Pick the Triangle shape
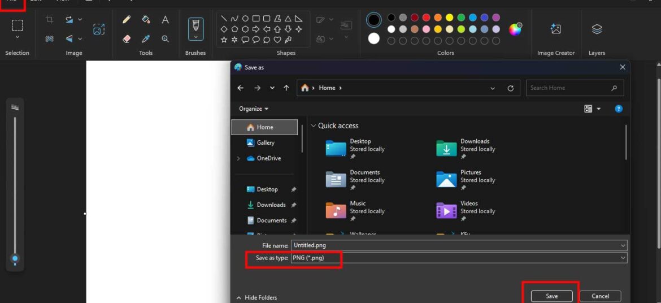This screenshot has height=303, width=661. 288,19
